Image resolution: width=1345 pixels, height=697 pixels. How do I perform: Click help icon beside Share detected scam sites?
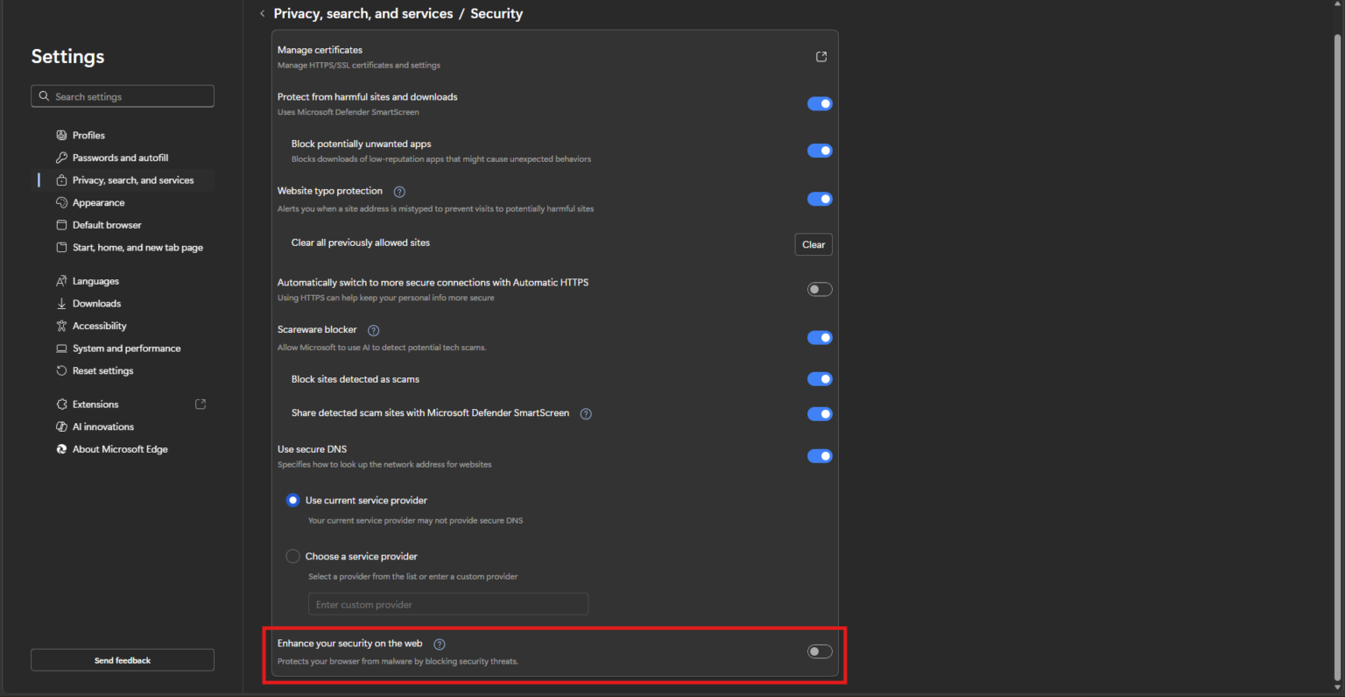(586, 414)
